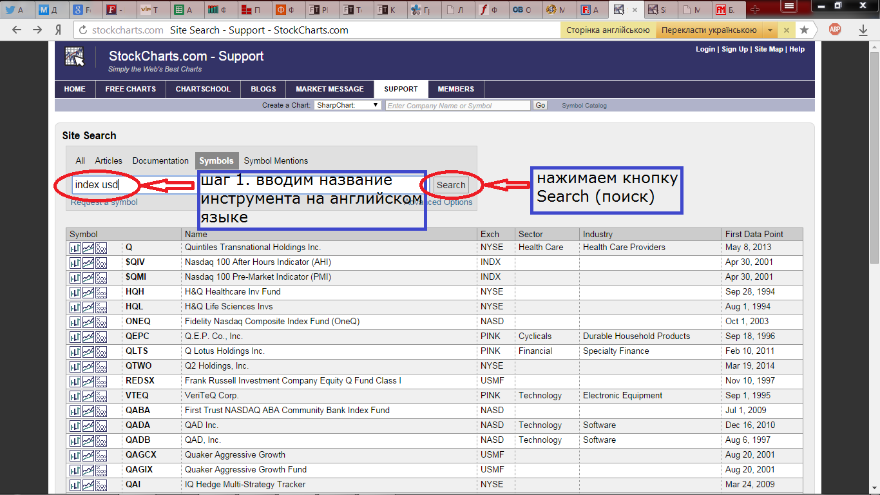Open GalleryView line chart icon for QAI
Image resolution: width=880 pixels, height=495 pixels.
click(x=88, y=485)
